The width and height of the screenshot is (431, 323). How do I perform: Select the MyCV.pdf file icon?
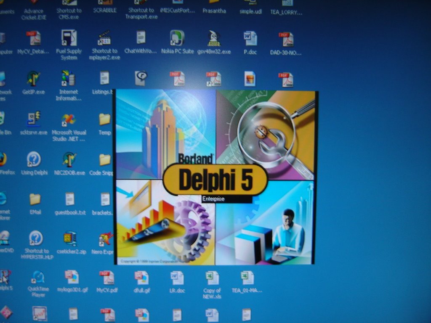(106, 278)
